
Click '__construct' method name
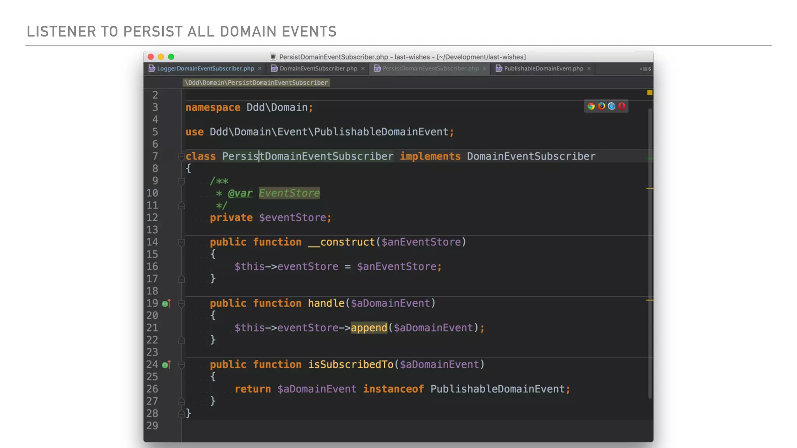point(341,242)
